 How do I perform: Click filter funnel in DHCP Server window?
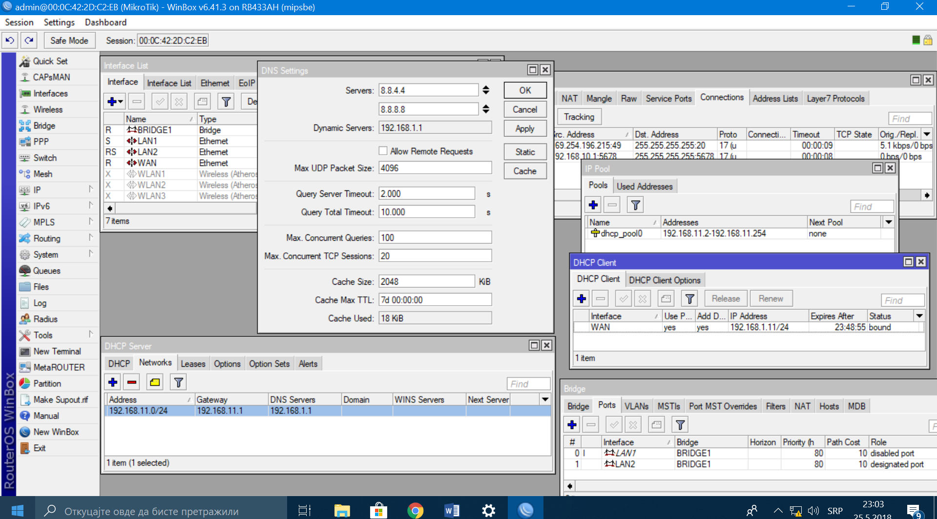pyautogui.click(x=178, y=382)
